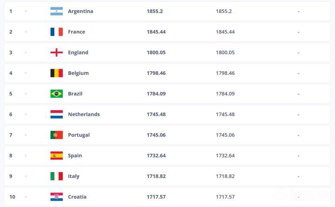This screenshot has width=335, height=207.
Task: Click the Brazil flag icon
Action: click(56, 93)
